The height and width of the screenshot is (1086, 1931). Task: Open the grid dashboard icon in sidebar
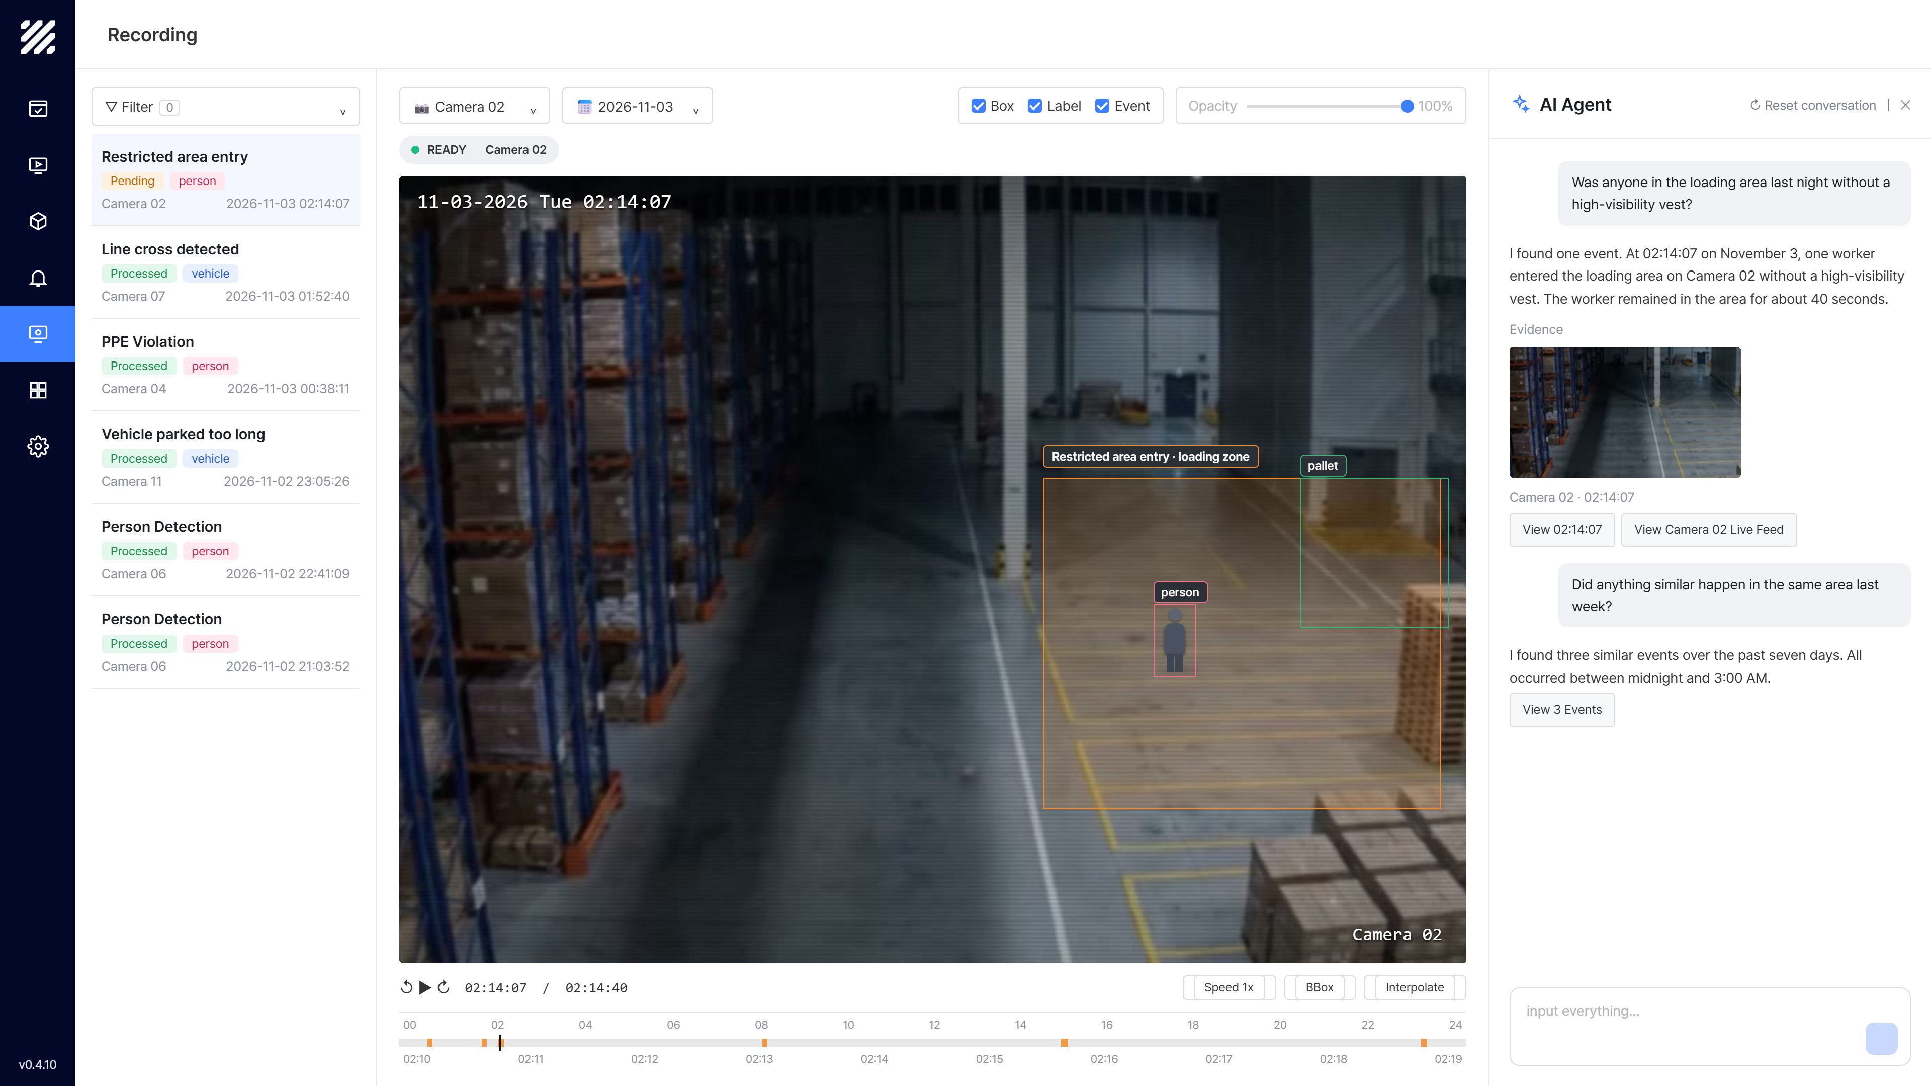pos(38,390)
